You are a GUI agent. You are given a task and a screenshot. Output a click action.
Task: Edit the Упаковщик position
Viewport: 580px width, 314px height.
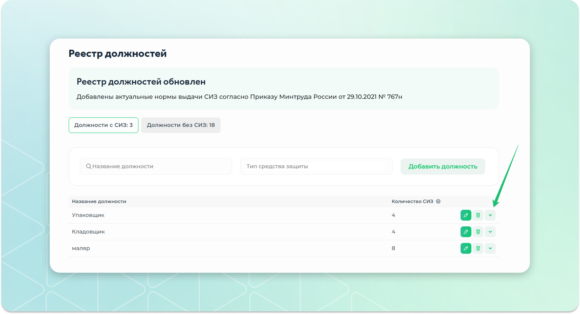466,215
